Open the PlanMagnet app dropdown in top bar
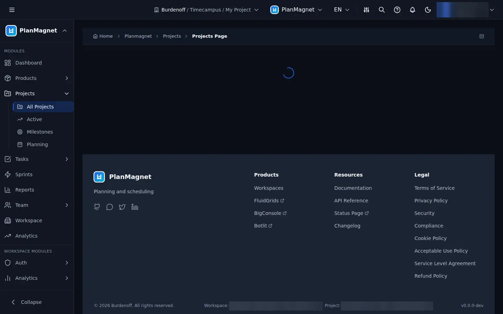The image size is (503, 314). (x=296, y=10)
